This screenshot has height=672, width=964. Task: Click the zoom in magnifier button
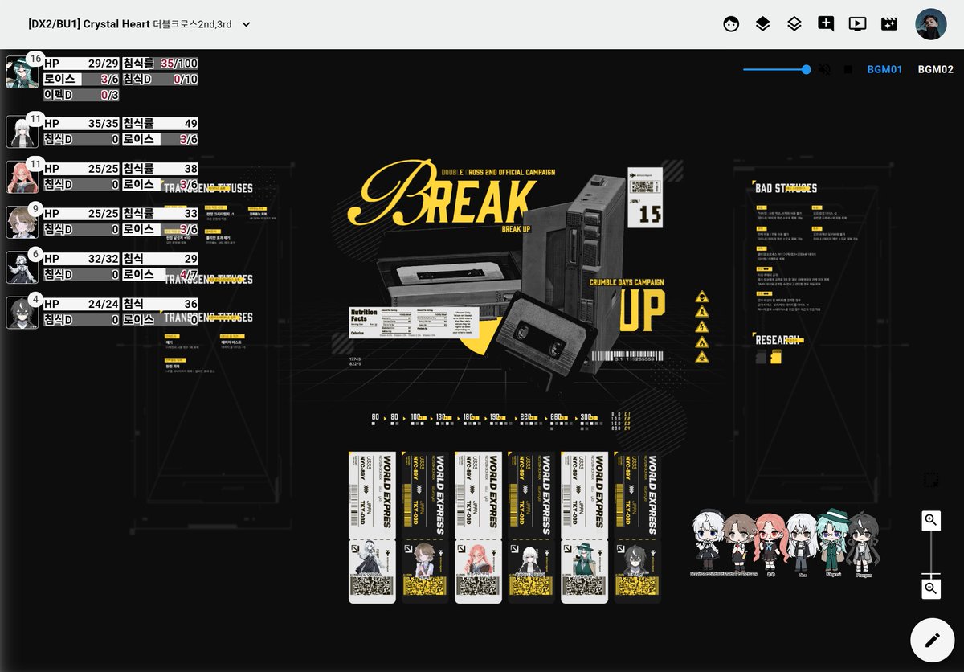click(931, 520)
